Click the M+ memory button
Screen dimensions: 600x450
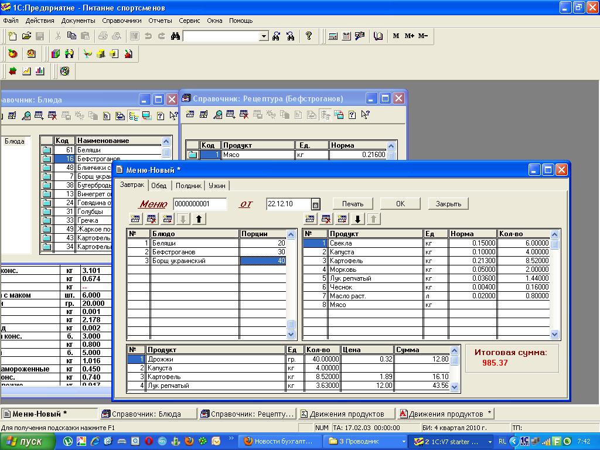click(409, 36)
